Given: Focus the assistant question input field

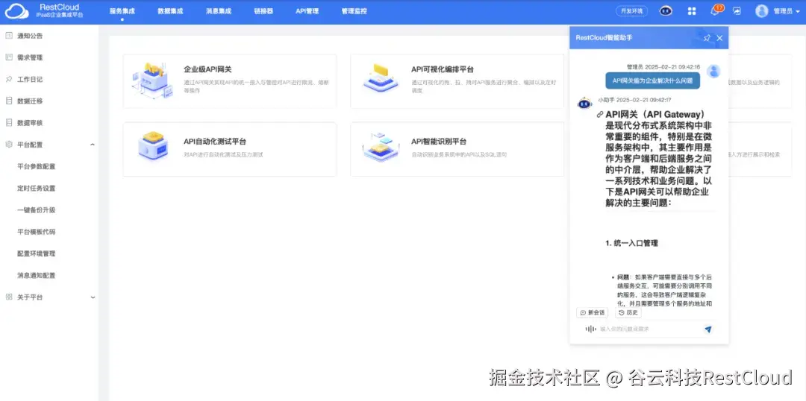Looking at the screenshot, I should [650, 329].
